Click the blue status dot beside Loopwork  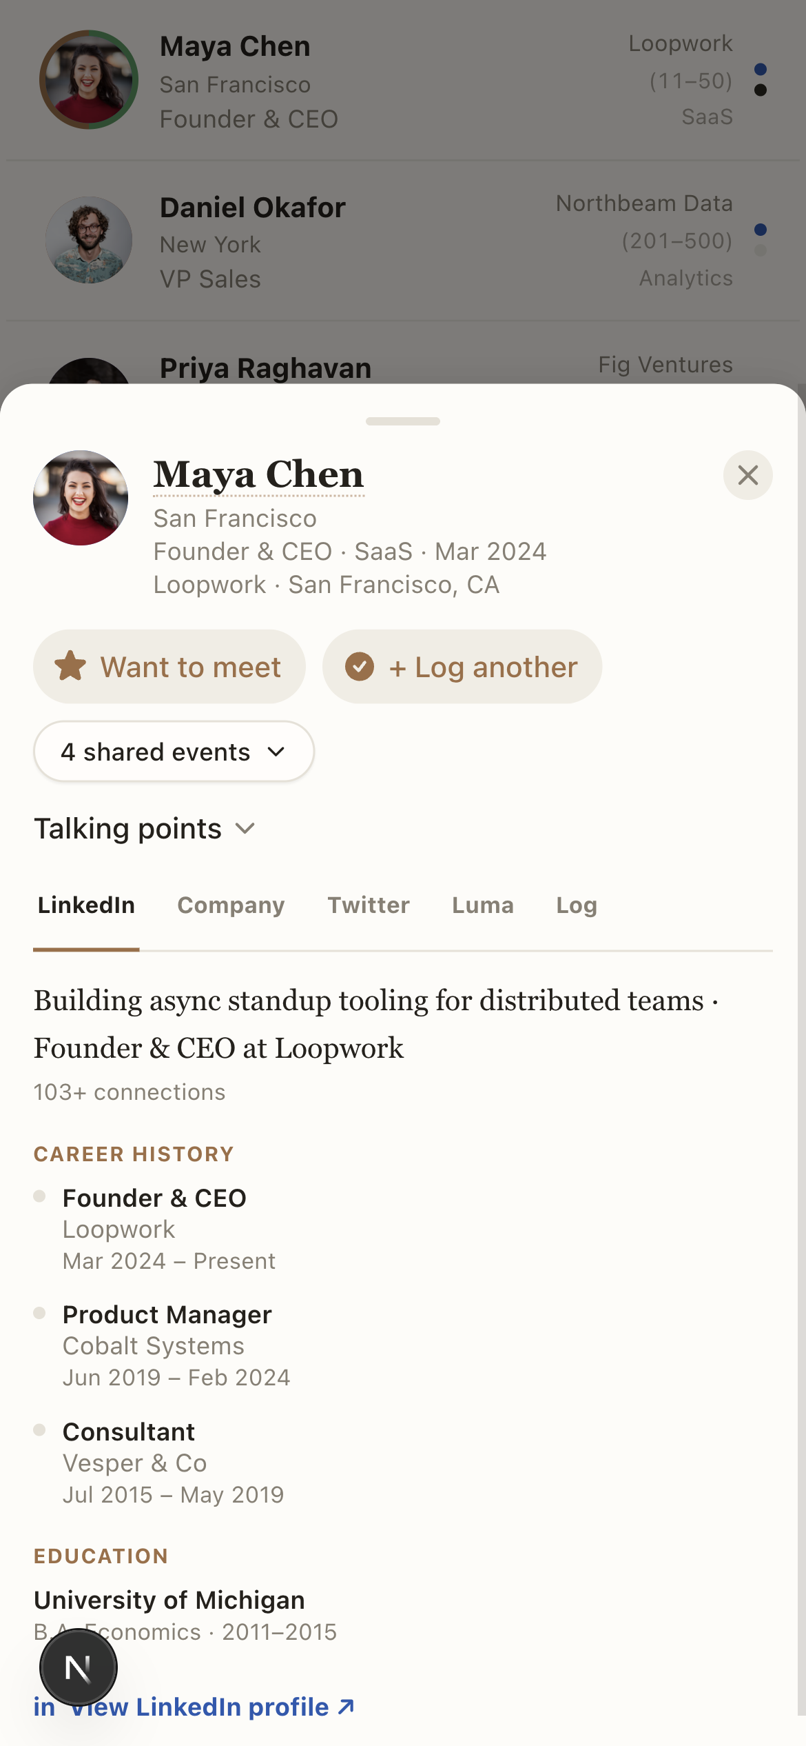click(761, 70)
